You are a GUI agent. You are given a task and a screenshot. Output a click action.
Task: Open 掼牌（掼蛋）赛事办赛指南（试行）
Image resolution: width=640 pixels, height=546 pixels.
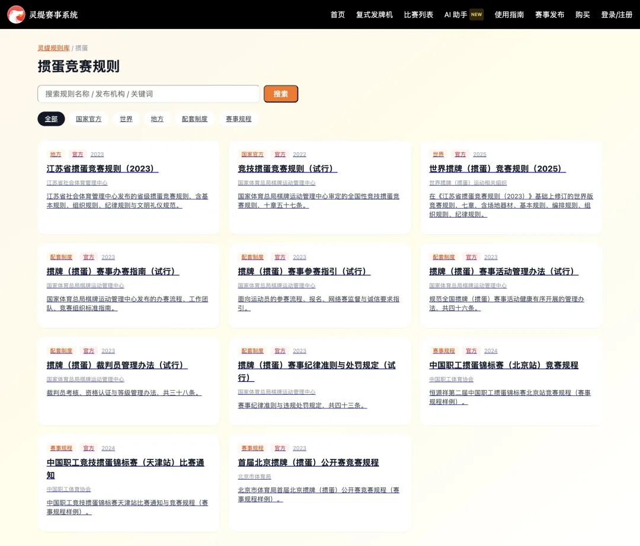[x=113, y=272]
